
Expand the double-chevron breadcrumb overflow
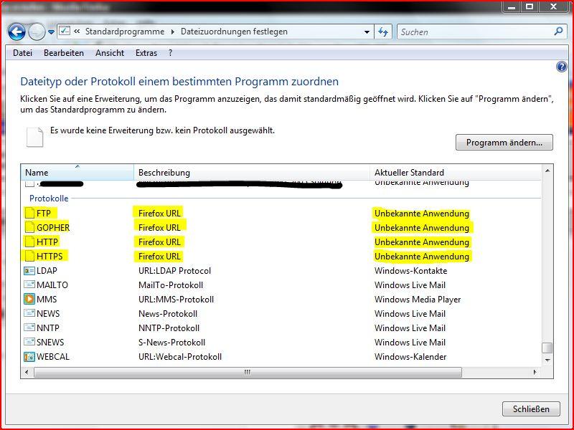click(x=77, y=32)
